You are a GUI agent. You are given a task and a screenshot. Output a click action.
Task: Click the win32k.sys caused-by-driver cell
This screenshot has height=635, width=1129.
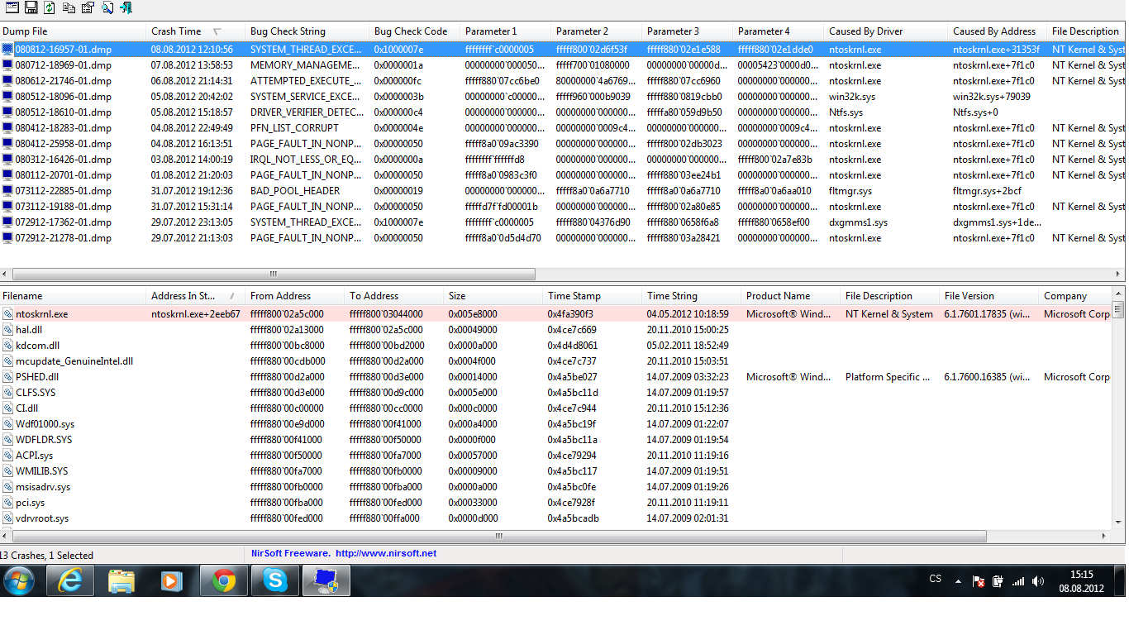[x=851, y=97]
